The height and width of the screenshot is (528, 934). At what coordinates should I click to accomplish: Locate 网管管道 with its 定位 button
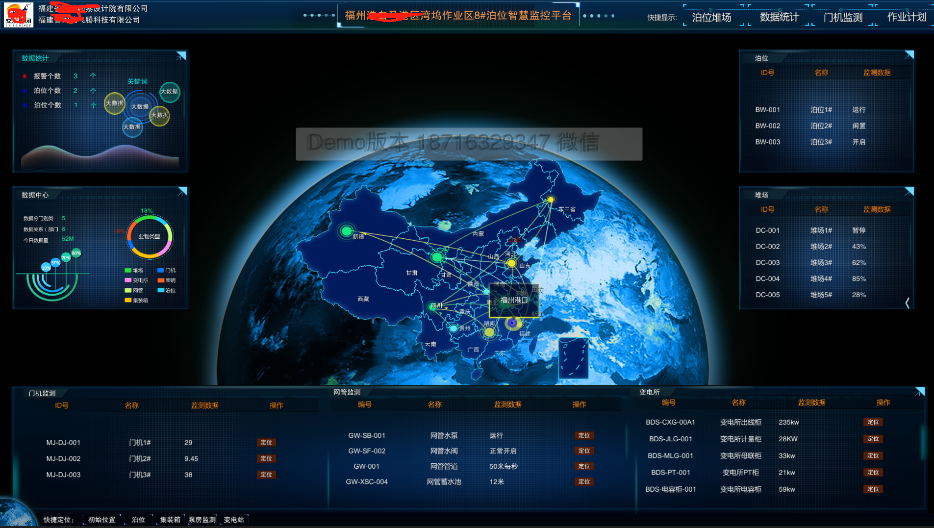[x=584, y=466]
